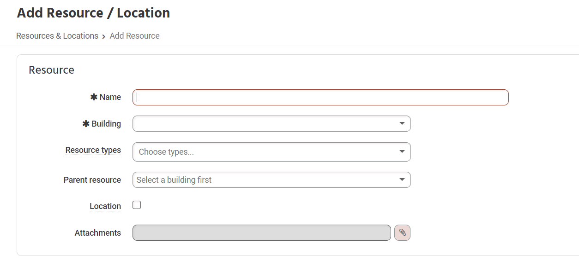The width and height of the screenshot is (579, 267).
Task: Click the underlined Location label
Action: 105,206
